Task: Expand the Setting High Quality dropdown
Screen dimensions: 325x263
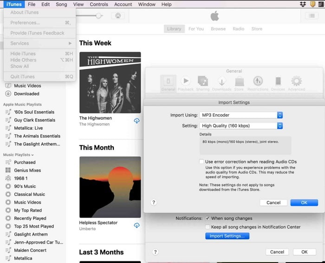Action: click(241, 126)
